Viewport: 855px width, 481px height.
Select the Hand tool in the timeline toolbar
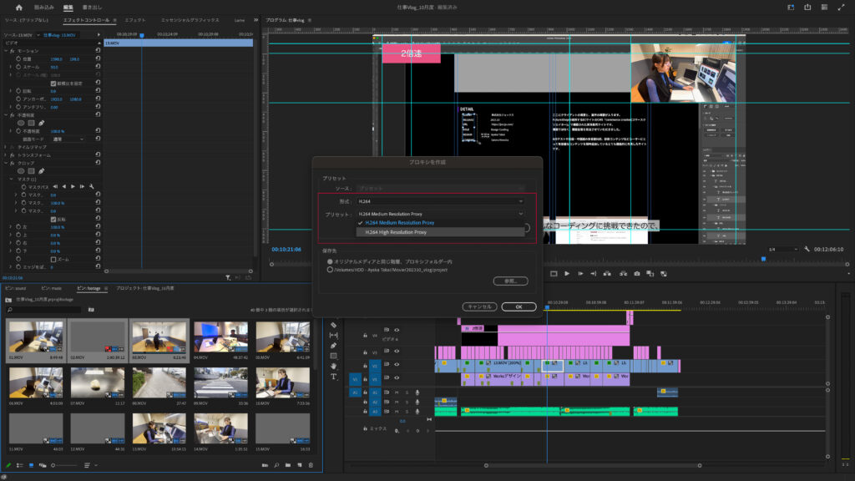(334, 366)
